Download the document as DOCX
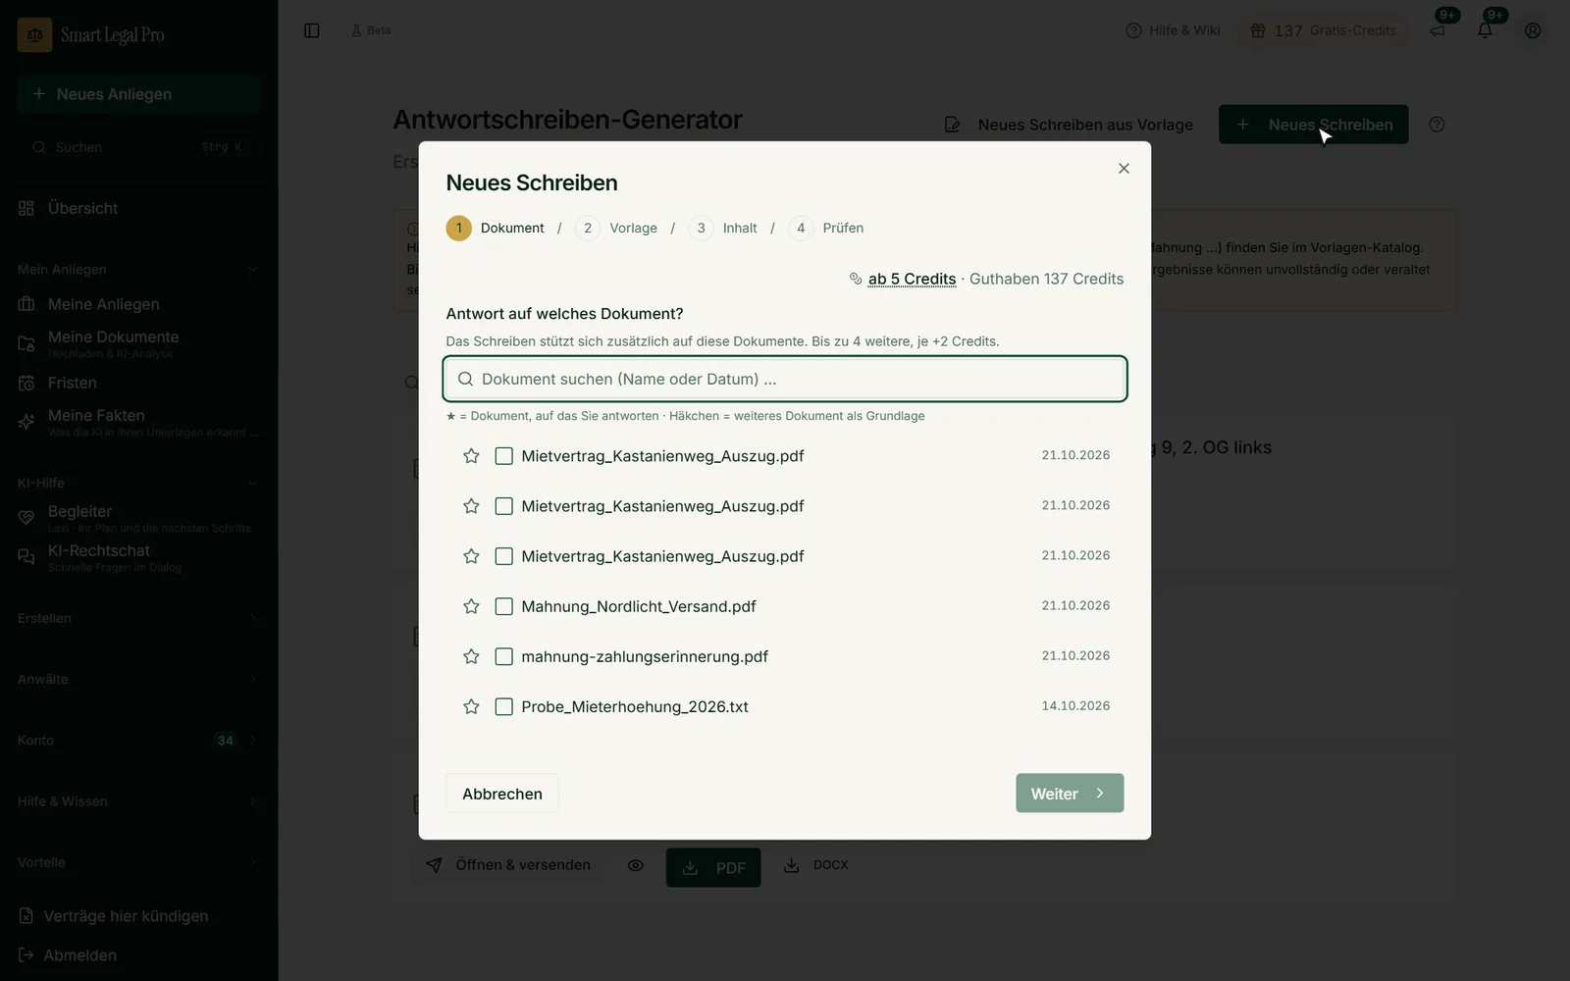Viewport: 1570px width, 981px height. tap(816, 865)
